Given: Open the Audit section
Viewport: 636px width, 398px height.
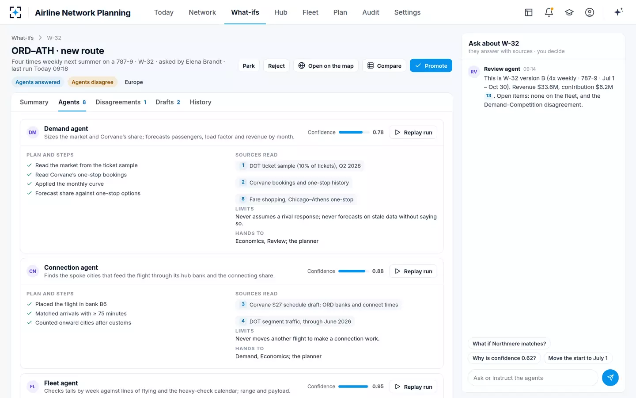Looking at the screenshot, I should [x=371, y=12].
